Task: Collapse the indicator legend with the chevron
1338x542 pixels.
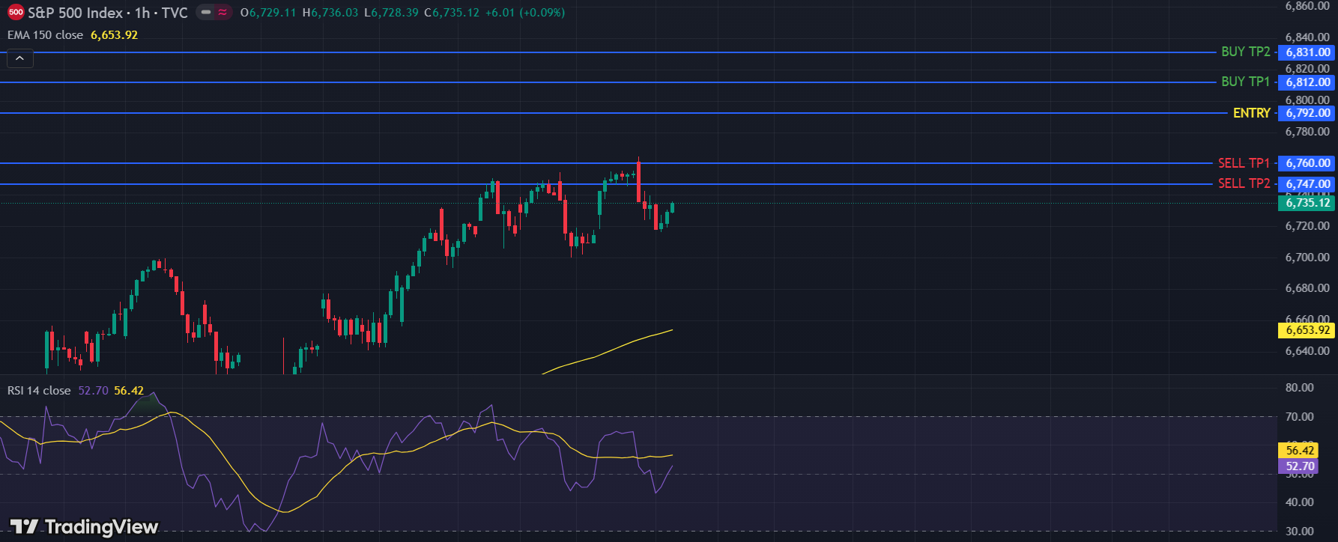Action: tap(19, 58)
